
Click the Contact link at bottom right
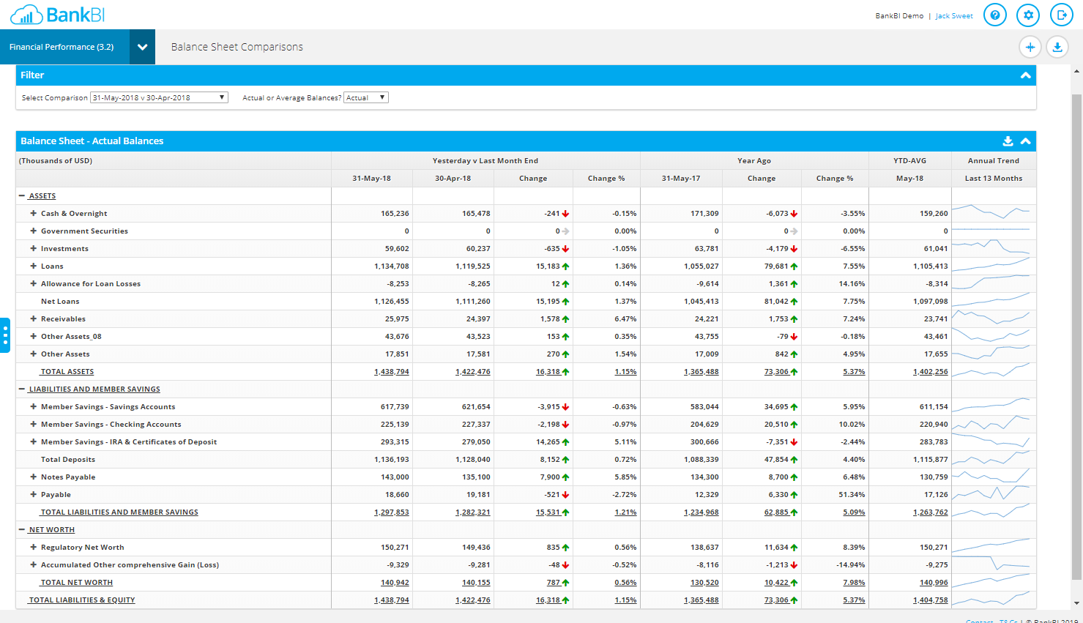[x=979, y=620]
